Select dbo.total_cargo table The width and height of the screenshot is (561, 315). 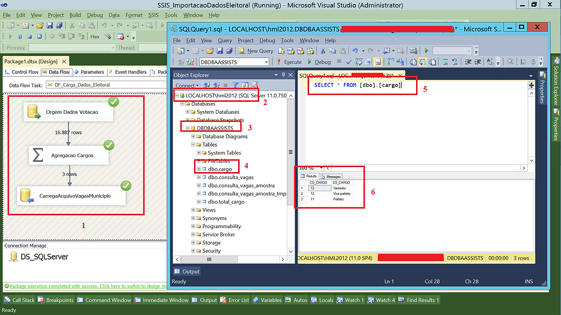[226, 202]
